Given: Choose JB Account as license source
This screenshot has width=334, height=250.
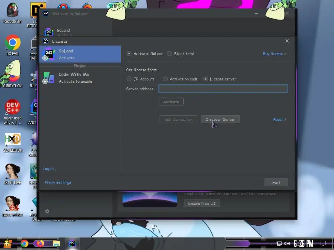Looking at the screenshot, I should [129, 79].
